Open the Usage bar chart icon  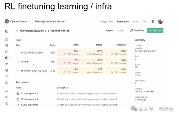[7, 82]
